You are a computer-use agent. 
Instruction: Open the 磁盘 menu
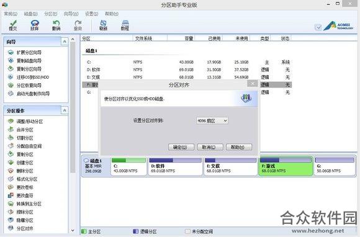(x=31, y=14)
